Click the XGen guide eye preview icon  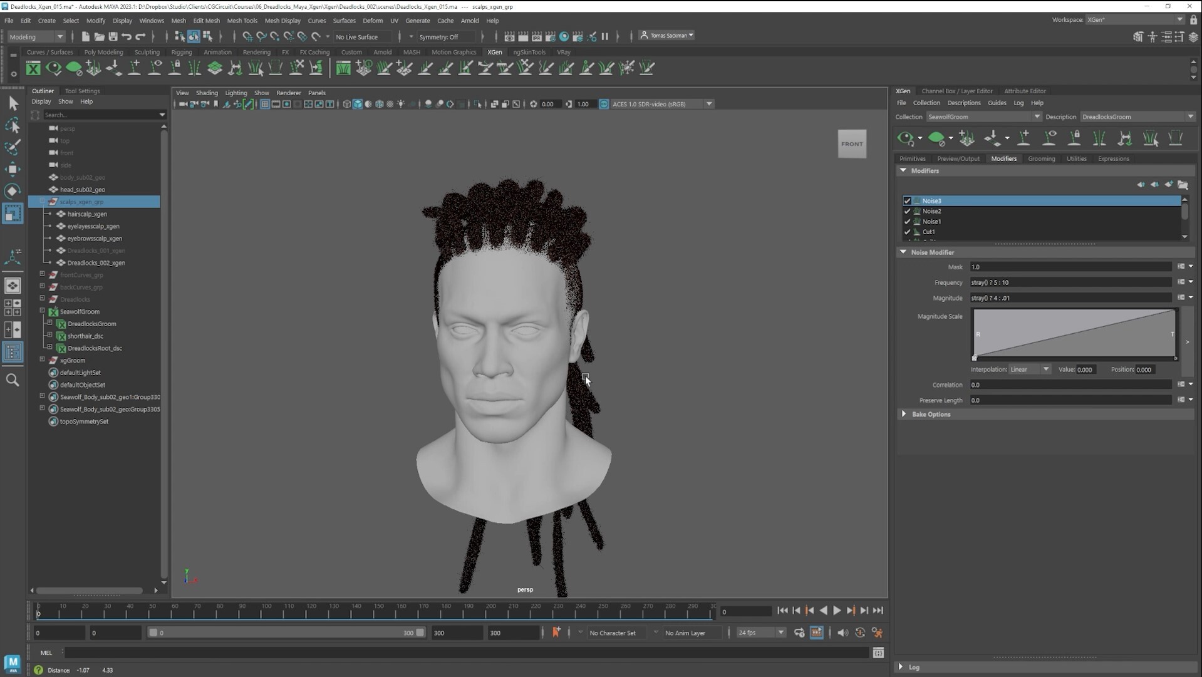coord(1050,138)
